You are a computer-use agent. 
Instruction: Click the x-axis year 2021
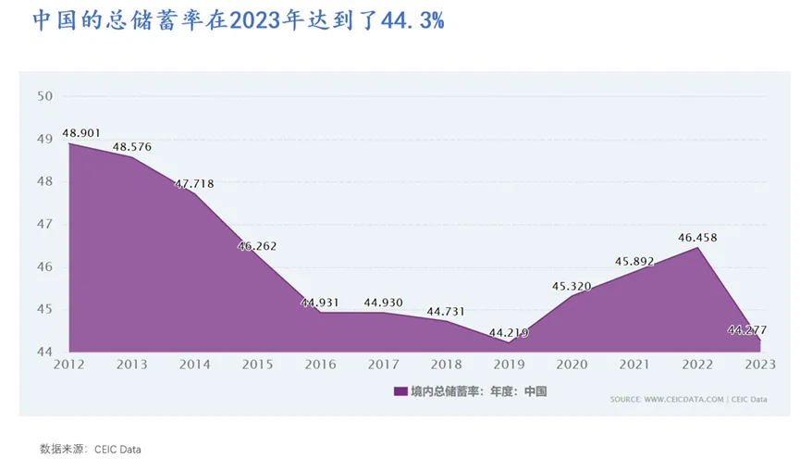pyautogui.click(x=634, y=365)
